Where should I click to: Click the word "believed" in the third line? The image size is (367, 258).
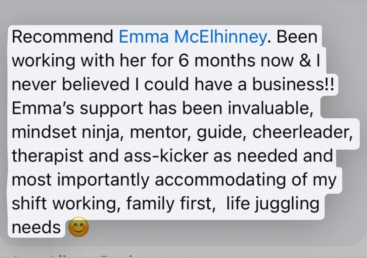click(x=95, y=84)
